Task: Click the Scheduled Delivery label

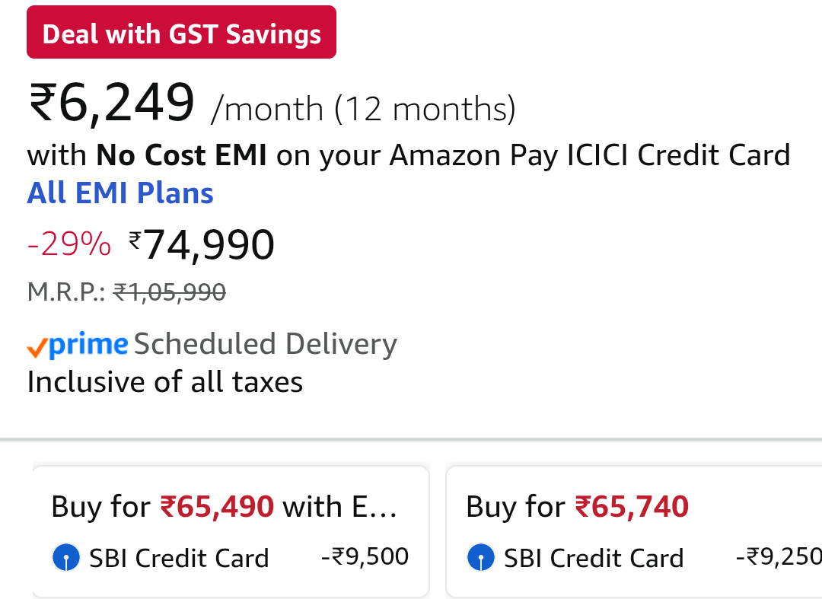Action: tap(266, 345)
